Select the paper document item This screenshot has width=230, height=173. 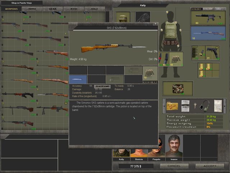pos(218,106)
